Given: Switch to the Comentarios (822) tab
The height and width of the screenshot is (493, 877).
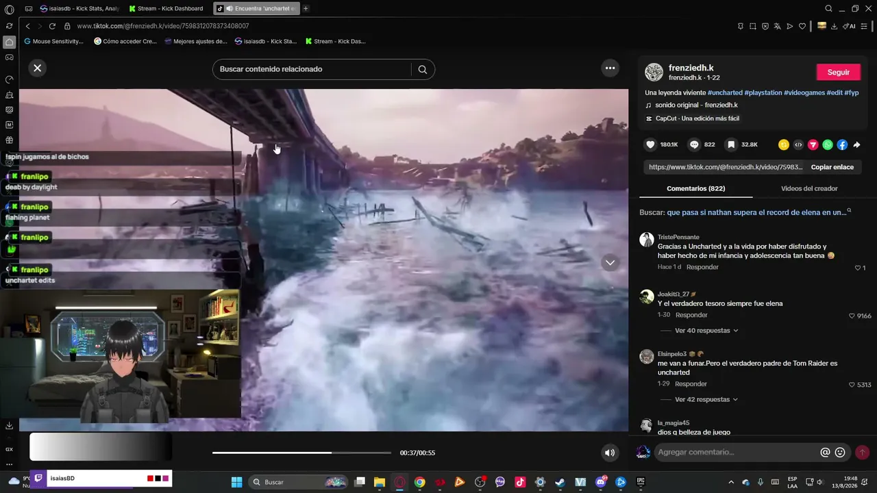Looking at the screenshot, I should click(x=695, y=188).
